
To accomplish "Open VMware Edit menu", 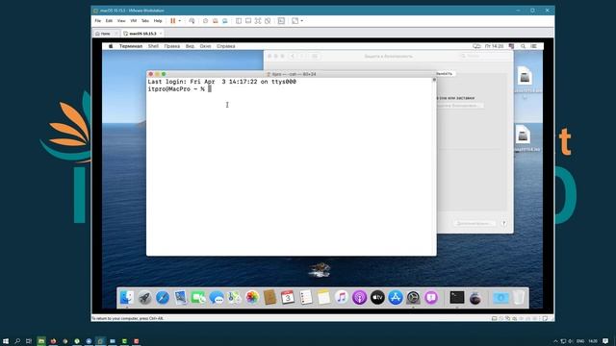I will (109, 21).
